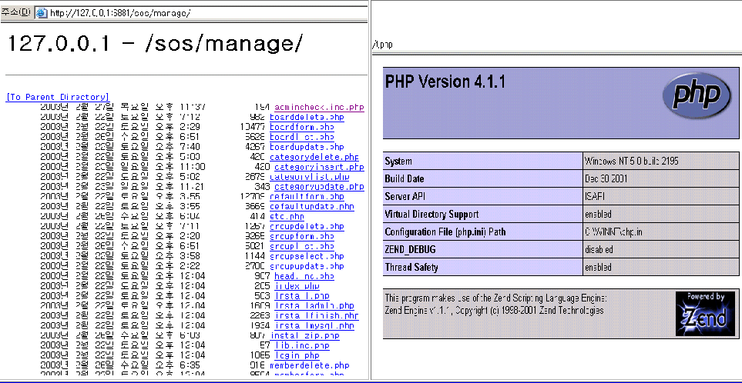Click the IE page icon in address bar
The width and height of the screenshot is (742, 383).
click(41, 13)
